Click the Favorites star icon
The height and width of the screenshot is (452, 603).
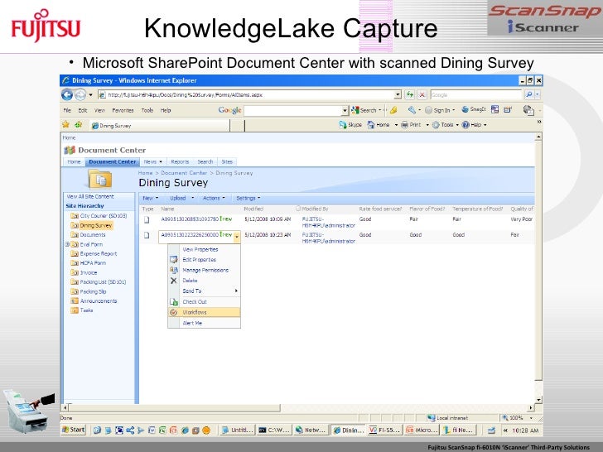click(x=67, y=126)
